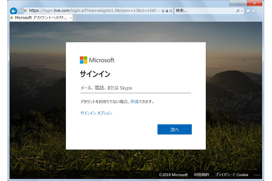Viewport: 272px width, 181px height.
Task: Open Favorites with the star icon
Action: click(x=254, y=11)
